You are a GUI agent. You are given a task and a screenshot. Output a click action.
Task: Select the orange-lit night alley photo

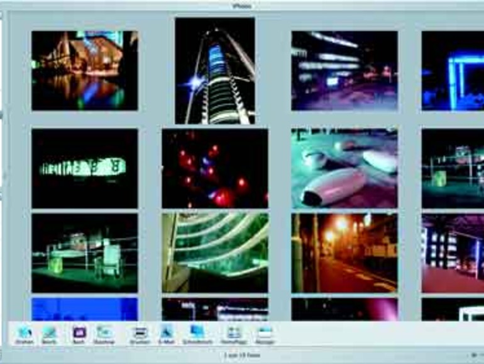click(x=344, y=253)
